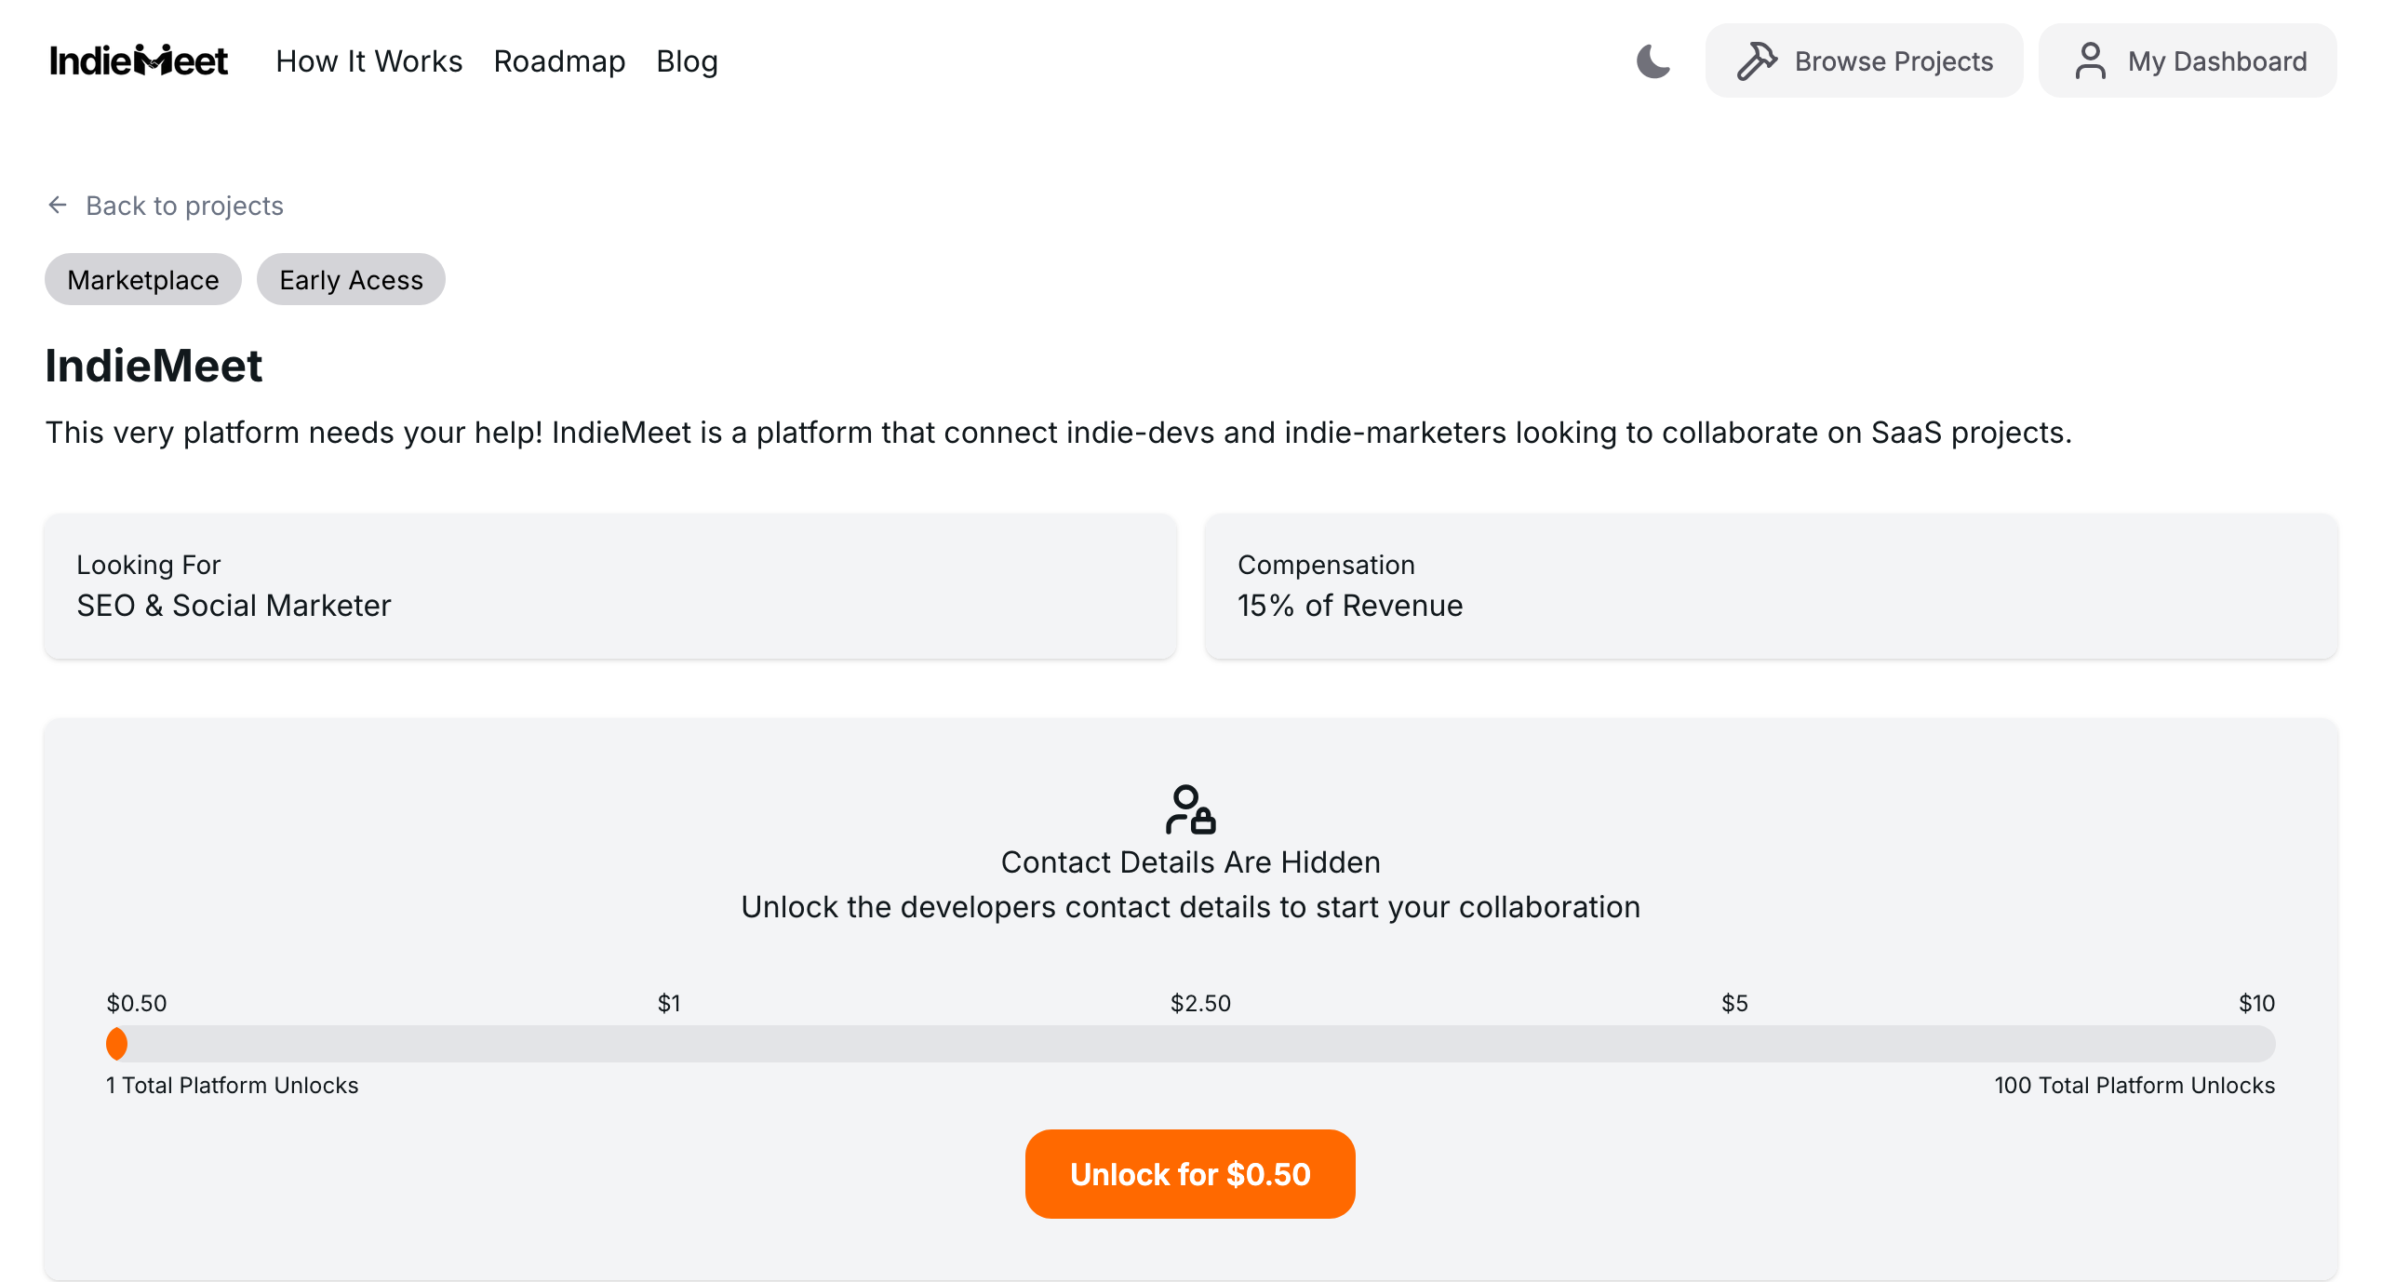The image size is (2382, 1282).
Task: Click the hidden contact details lock icon
Action: [1191, 809]
